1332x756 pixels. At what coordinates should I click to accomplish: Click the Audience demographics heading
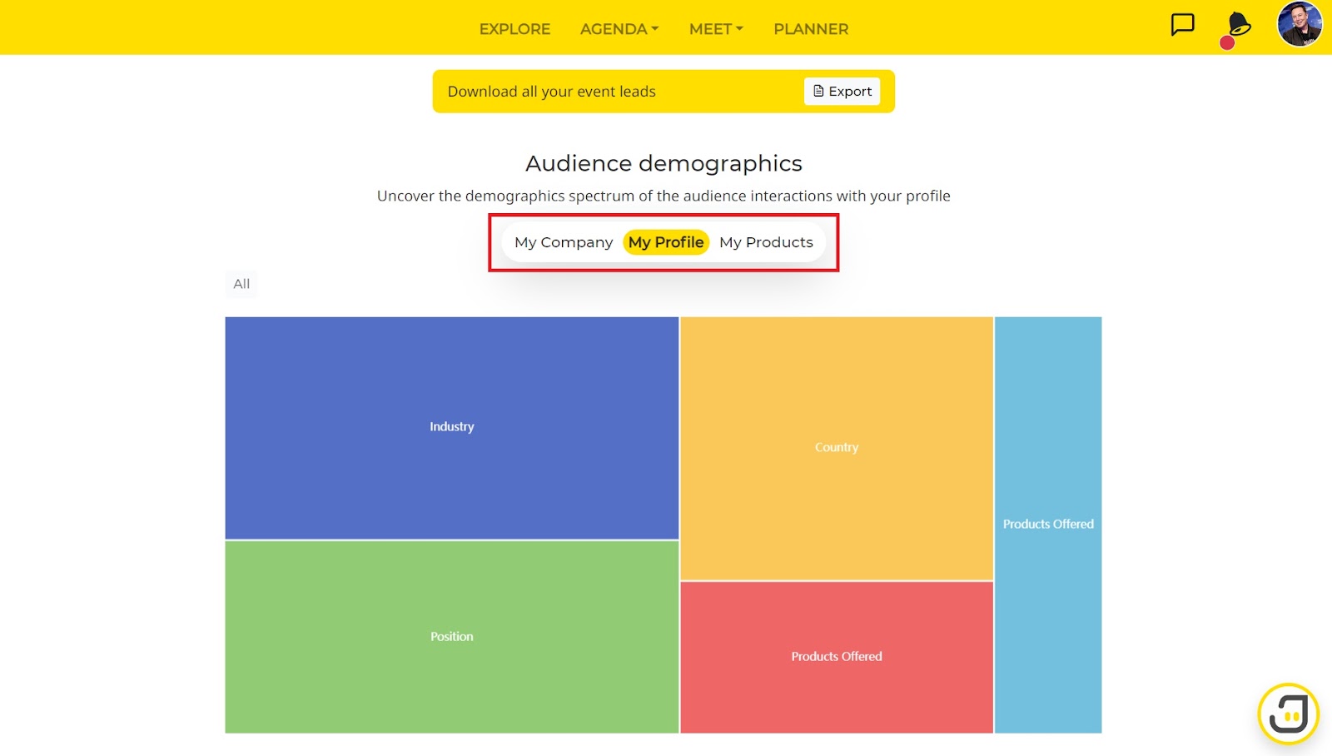pyautogui.click(x=664, y=163)
